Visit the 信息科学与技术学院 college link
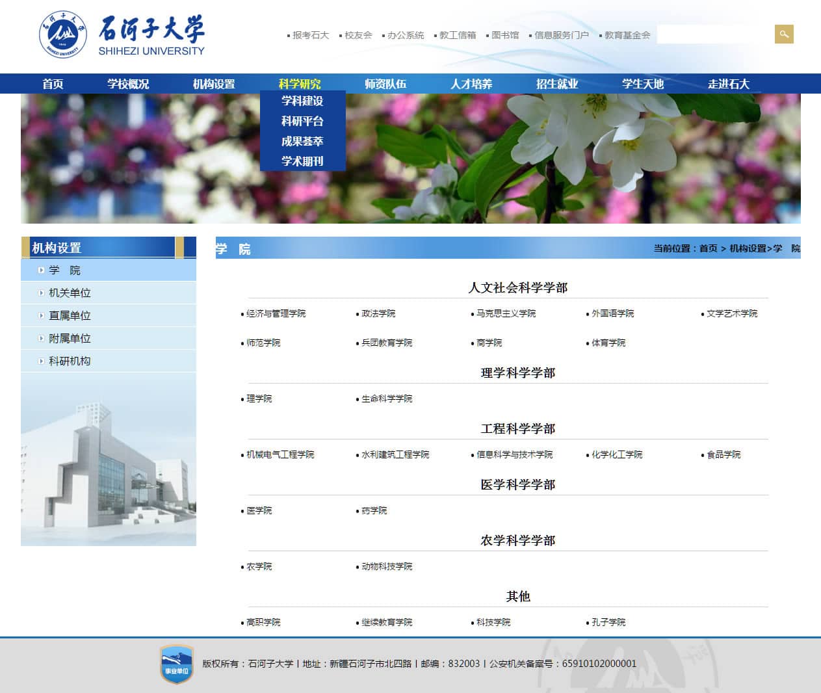The height and width of the screenshot is (693, 821). click(x=514, y=455)
